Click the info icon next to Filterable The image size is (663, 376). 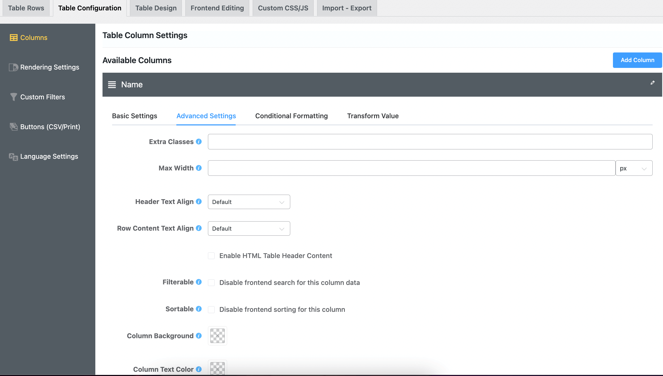click(x=199, y=282)
